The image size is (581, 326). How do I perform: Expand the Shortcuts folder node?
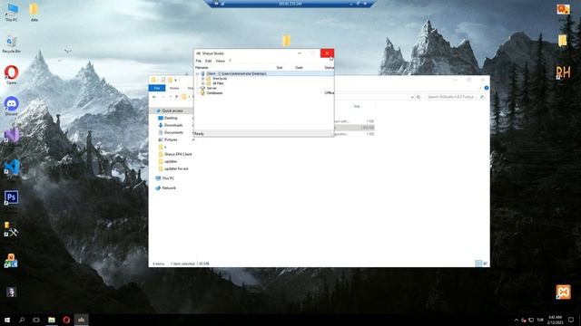(202, 79)
